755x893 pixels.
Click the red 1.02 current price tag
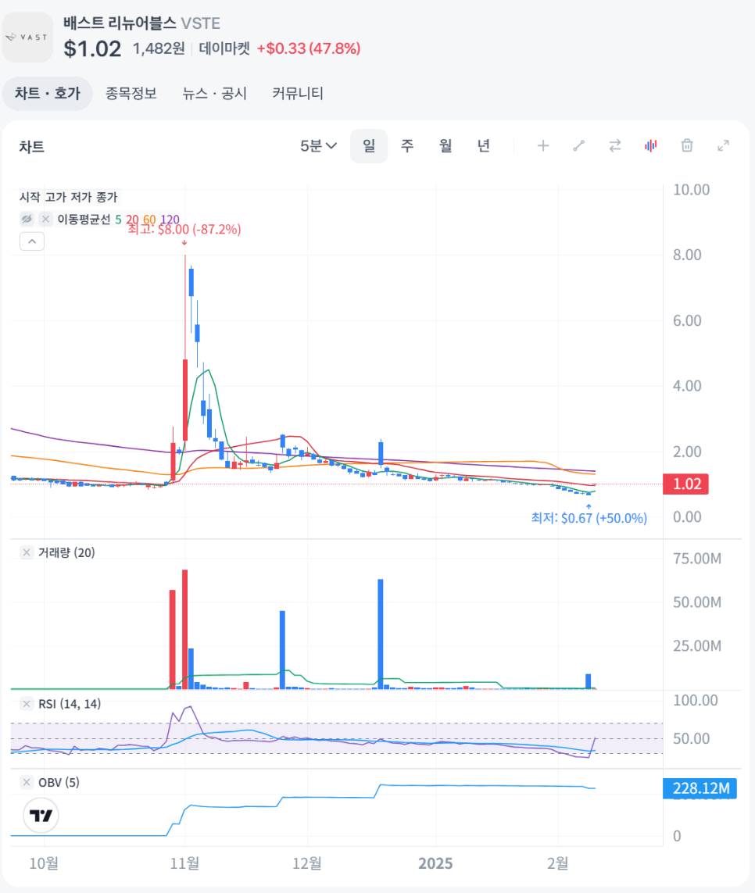coord(686,484)
